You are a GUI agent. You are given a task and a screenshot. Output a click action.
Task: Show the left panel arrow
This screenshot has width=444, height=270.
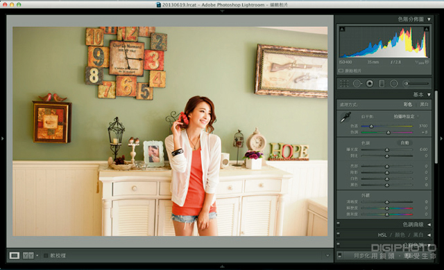coord(3,138)
